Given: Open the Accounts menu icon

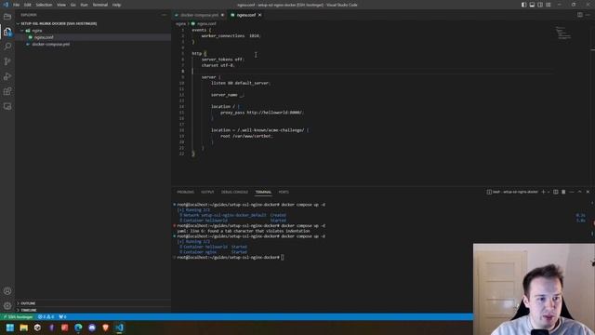Looking at the screenshot, I should tap(7, 291).
